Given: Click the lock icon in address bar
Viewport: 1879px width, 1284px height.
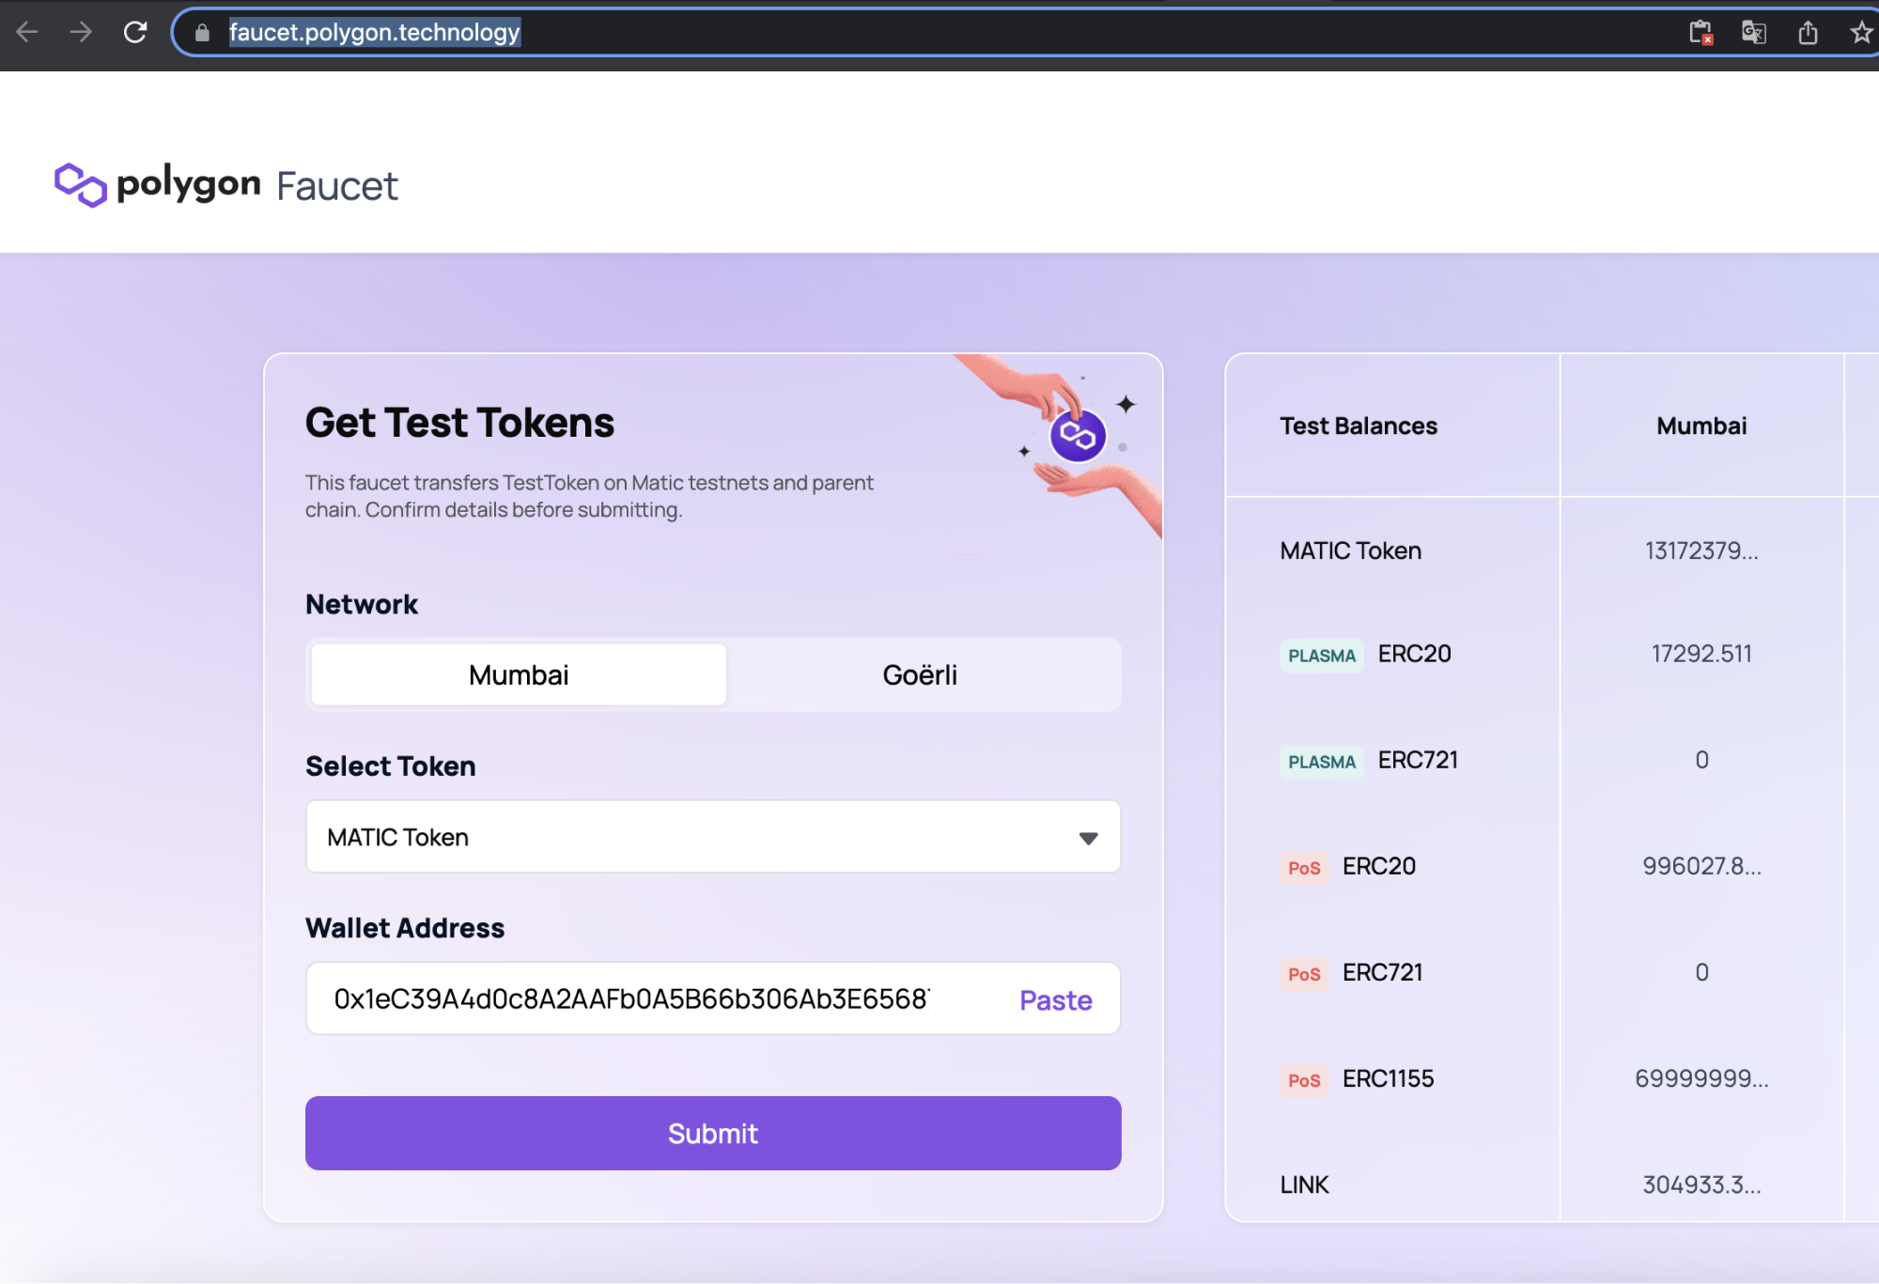Looking at the screenshot, I should coord(202,33).
